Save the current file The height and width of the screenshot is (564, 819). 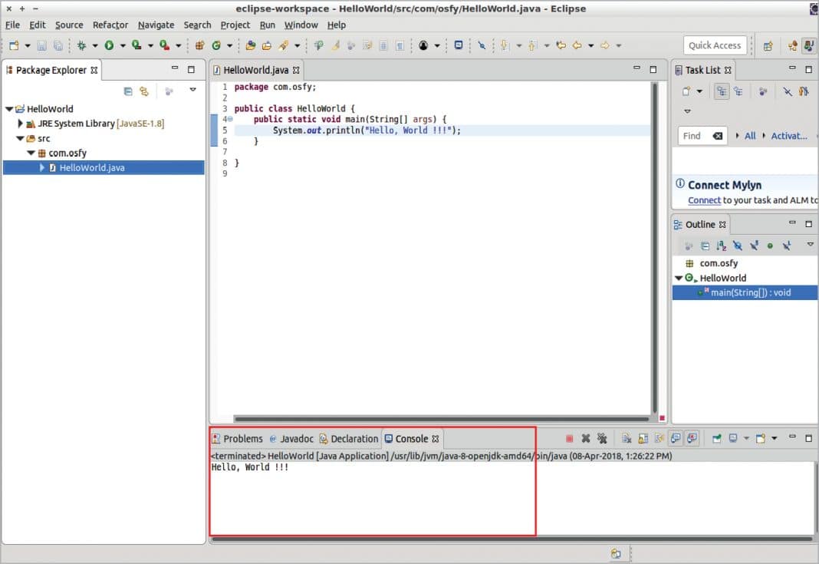41,45
